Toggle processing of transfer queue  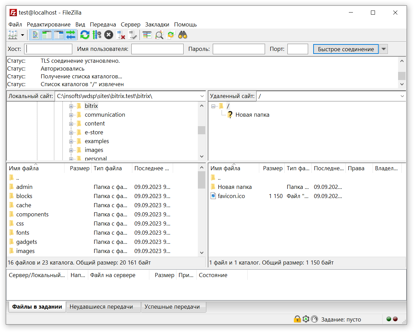click(x=97, y=35)
